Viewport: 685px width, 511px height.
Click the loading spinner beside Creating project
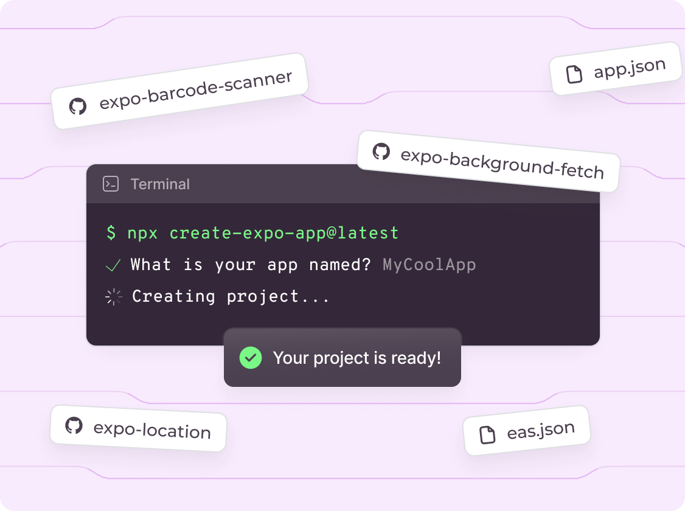point(114,296)
